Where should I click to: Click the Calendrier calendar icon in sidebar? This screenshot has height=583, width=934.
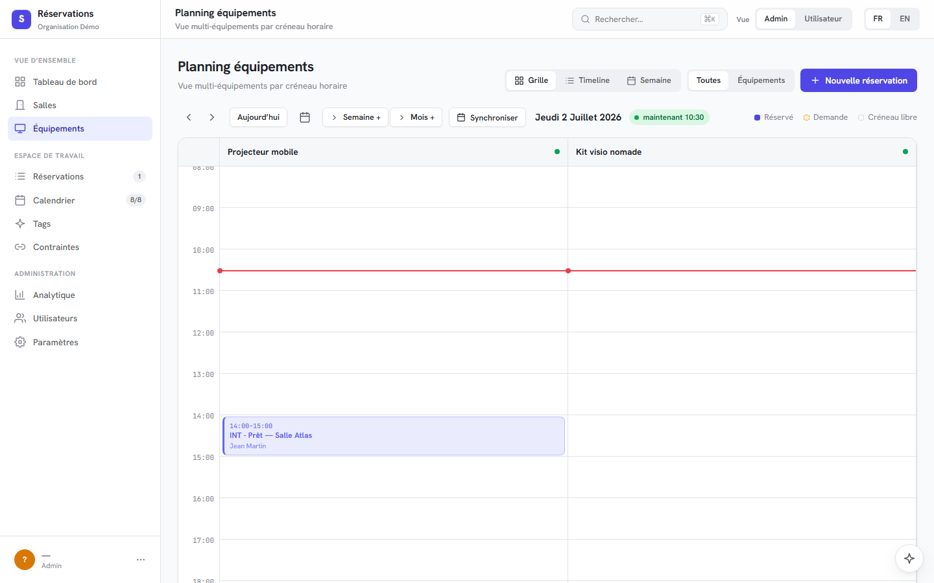(x=20, y=200)
